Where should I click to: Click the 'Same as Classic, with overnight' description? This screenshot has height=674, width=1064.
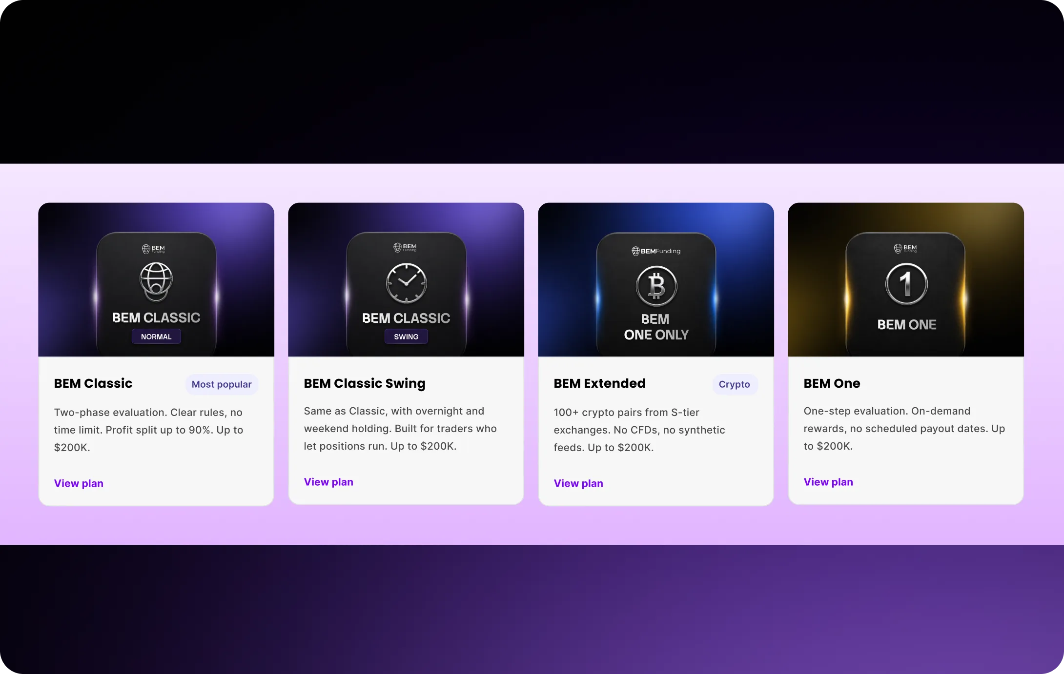tap(400, 428)
